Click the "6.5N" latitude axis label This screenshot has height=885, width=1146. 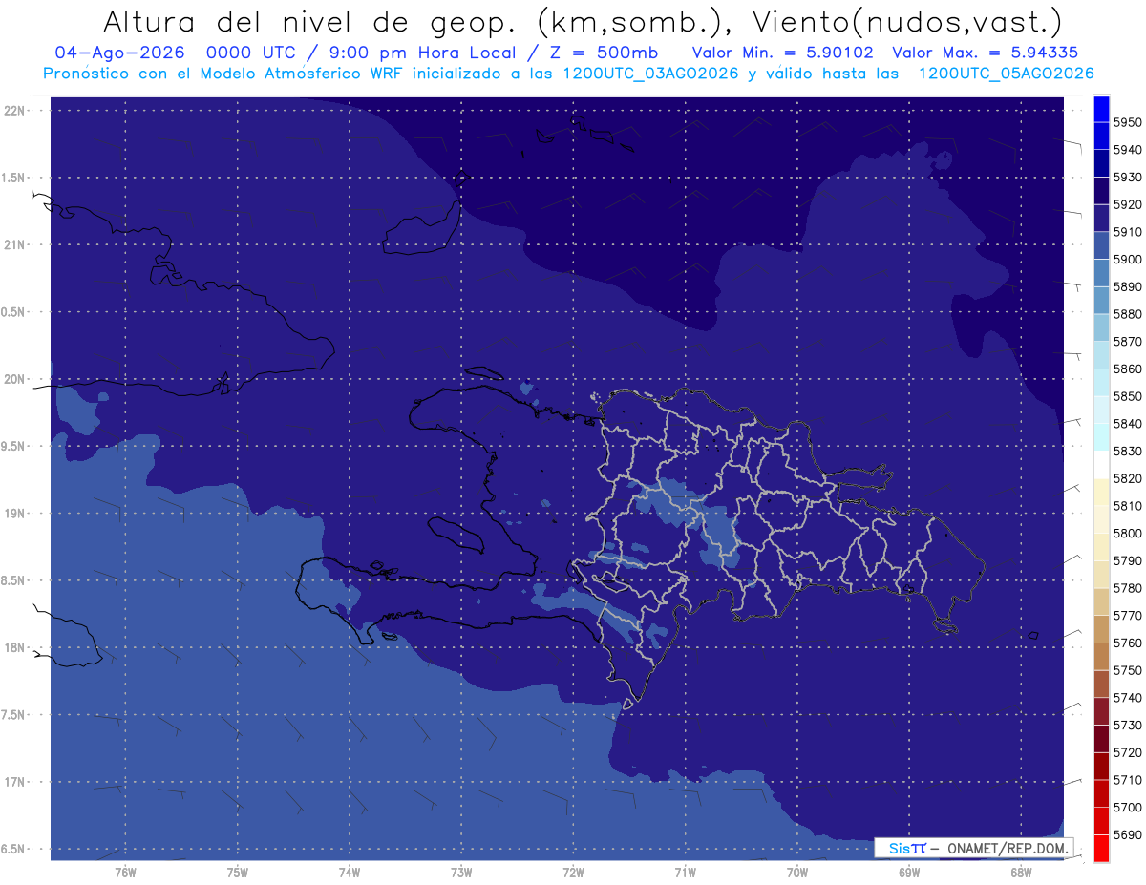coord(14,850)
